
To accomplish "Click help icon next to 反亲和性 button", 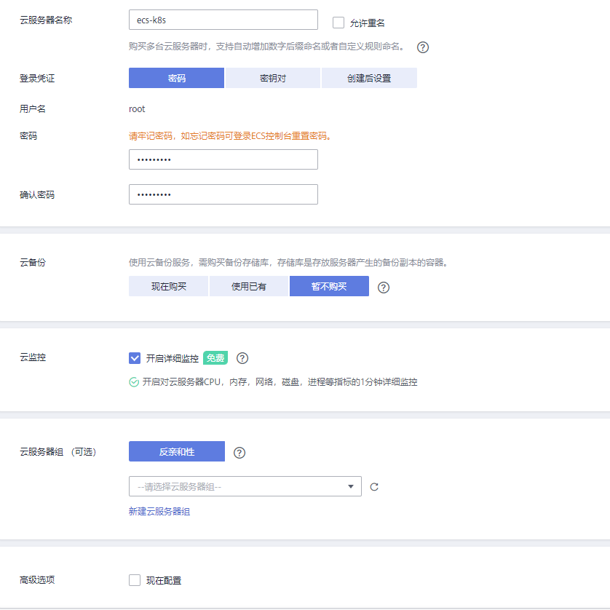I will 239,453.
